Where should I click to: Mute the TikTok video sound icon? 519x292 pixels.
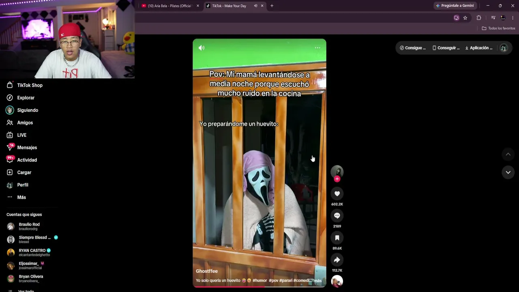pos(202,48)
